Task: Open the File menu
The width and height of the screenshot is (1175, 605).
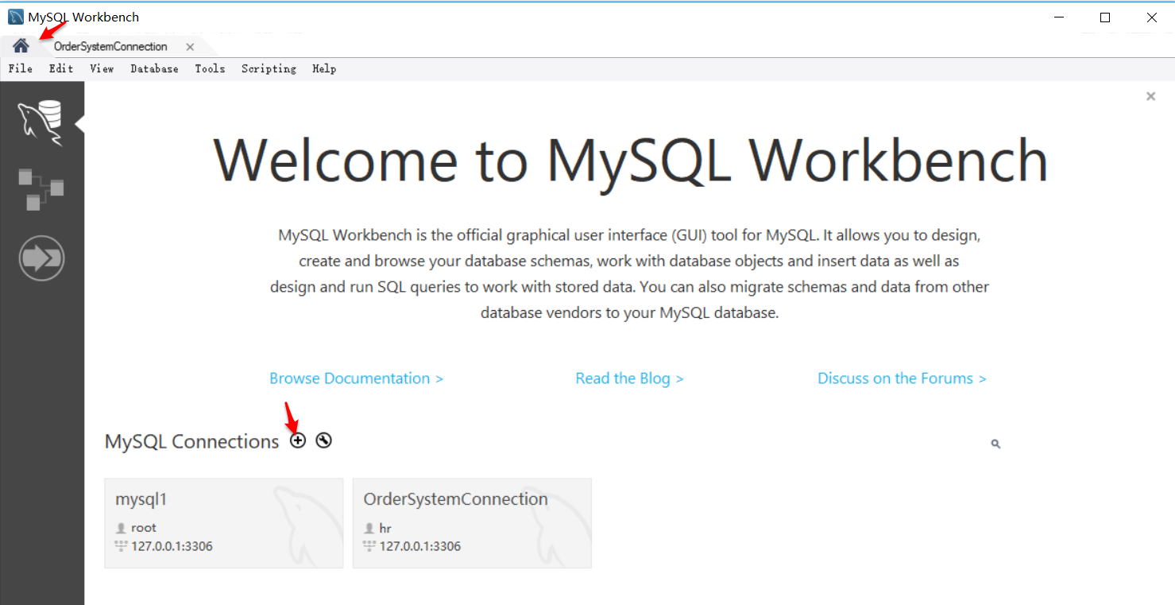Action: click(x=21, y=69)
